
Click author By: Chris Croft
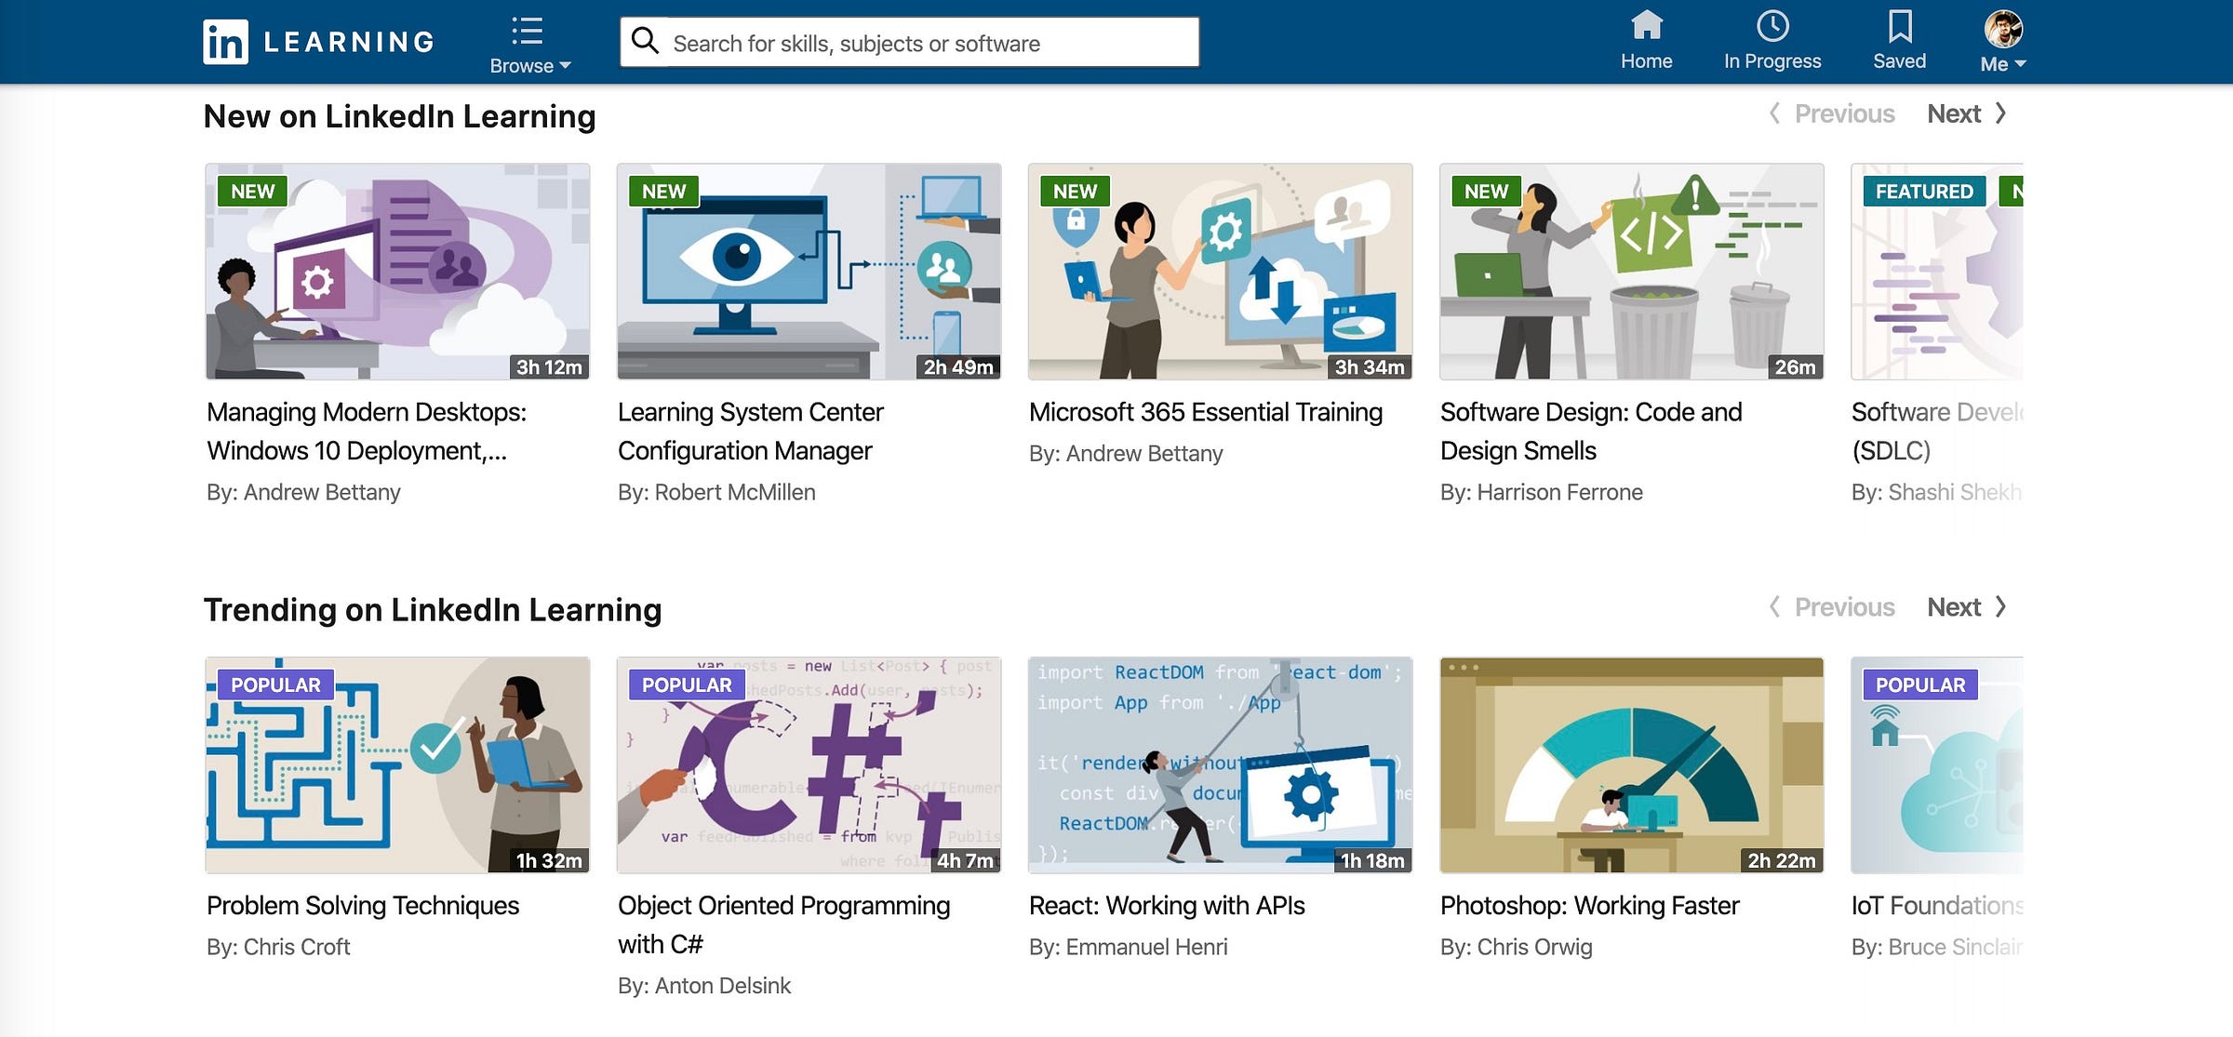pos(278,947)
